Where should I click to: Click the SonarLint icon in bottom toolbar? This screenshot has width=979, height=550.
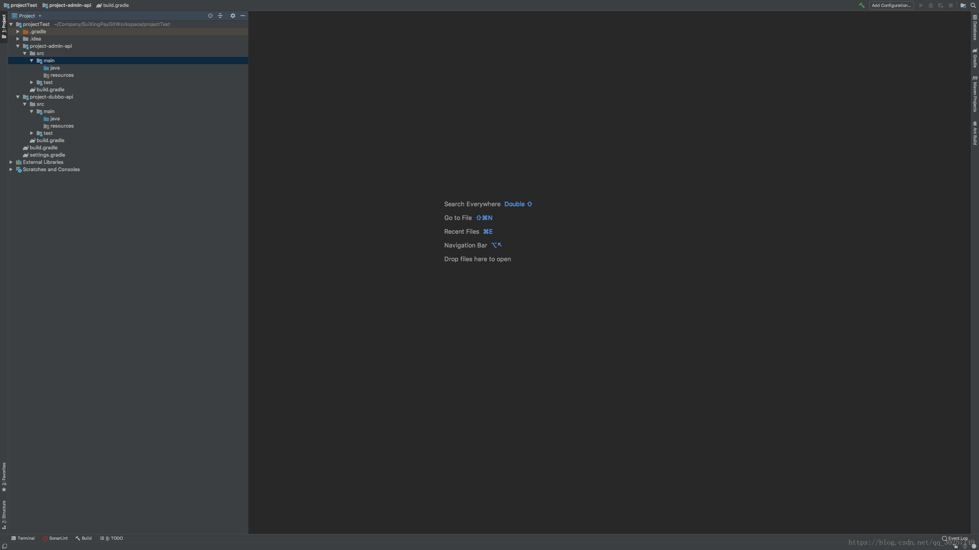[55, 538]
